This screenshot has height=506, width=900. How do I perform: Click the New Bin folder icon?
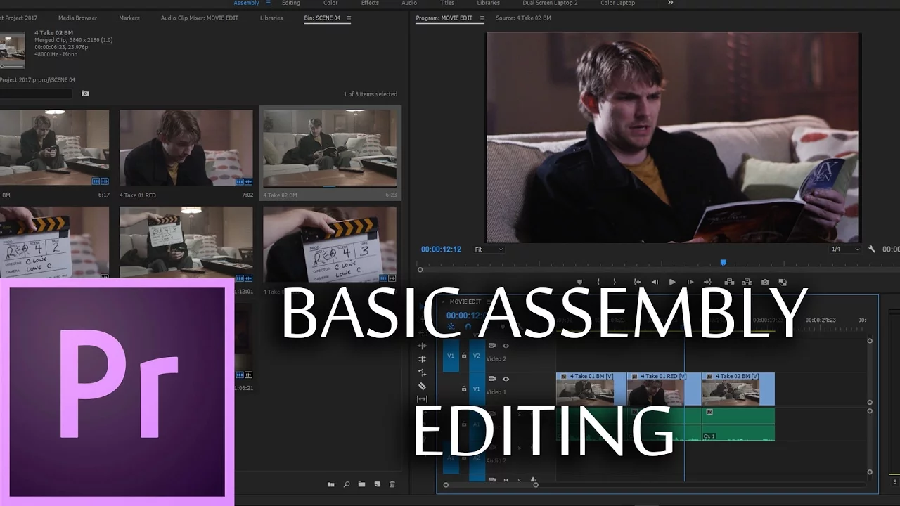[x=361, y=484]
